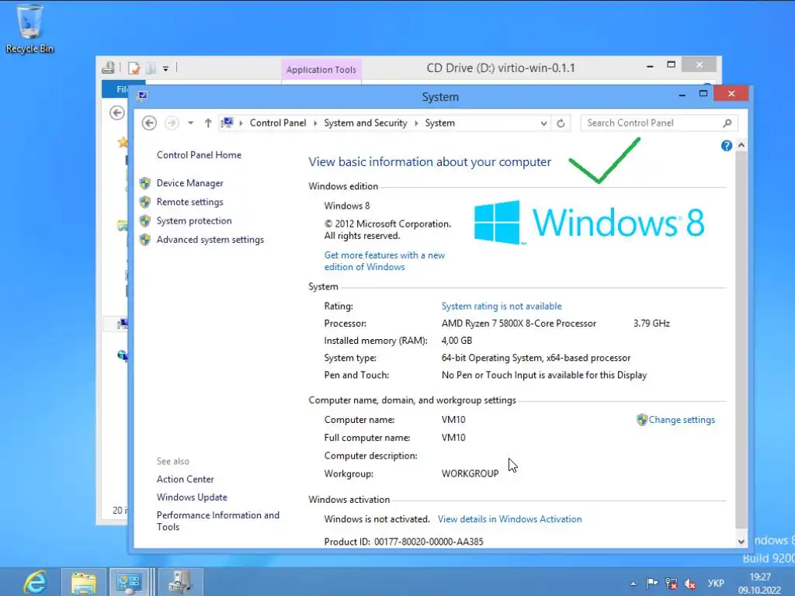The width and height of the screenshot is (795, 596).
Task: Click the System window title icon
Action: 142,95
